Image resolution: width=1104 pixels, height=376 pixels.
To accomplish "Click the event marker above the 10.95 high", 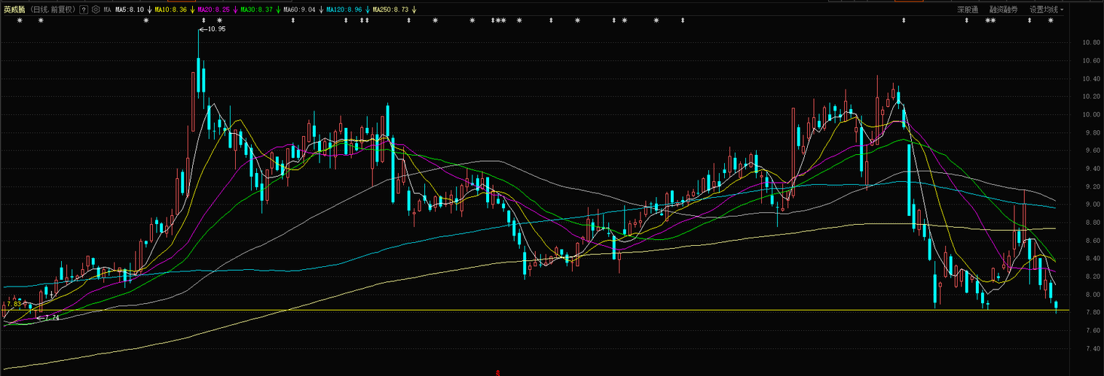I will click(203, 20).
